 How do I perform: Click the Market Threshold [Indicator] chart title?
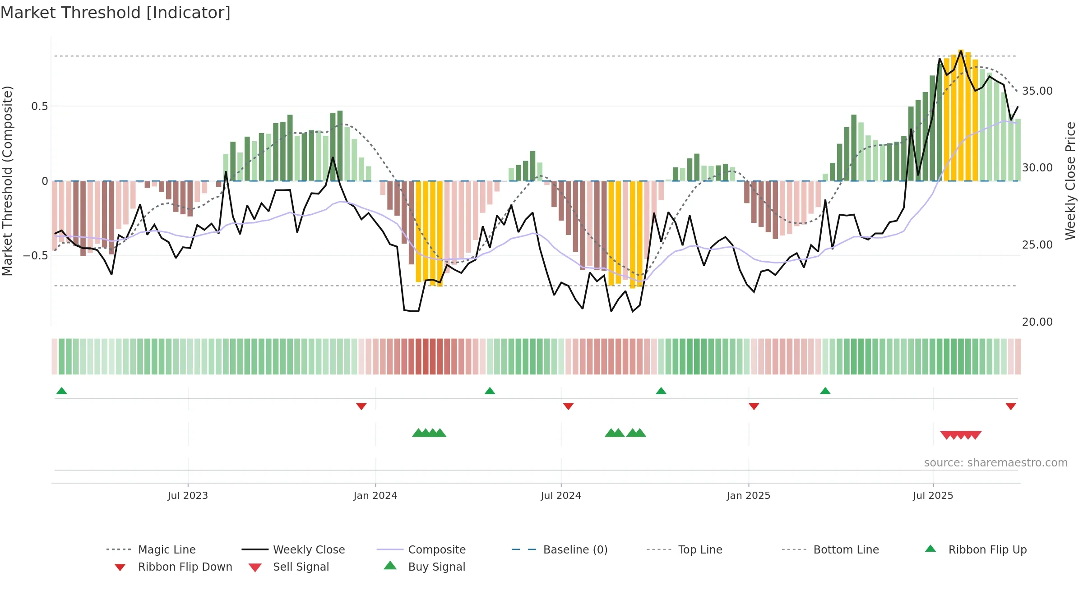[116, 13]
